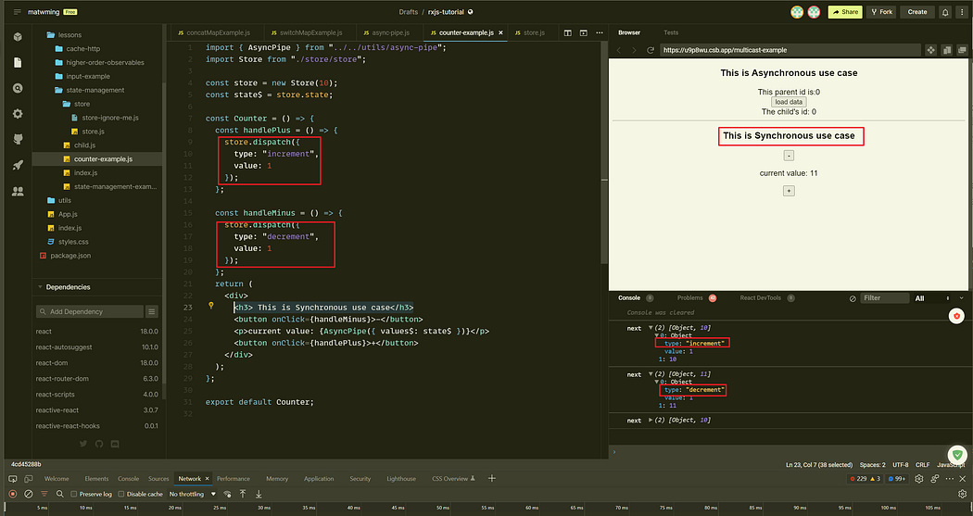This screenshot has width=973, height=516.
Task: Click the load data button in preview
Action: click(x=789, y=102)
